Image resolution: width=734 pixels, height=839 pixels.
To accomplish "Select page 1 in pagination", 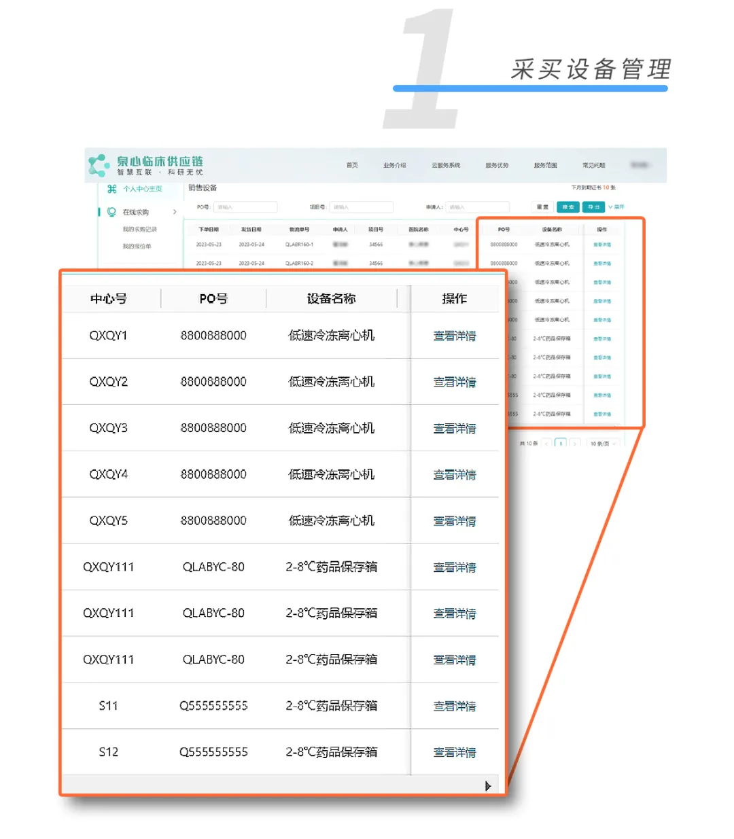I will click(561, 444).
